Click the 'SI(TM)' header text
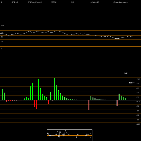The width and height of the screenshot is (141, 141). click(54, 2)
